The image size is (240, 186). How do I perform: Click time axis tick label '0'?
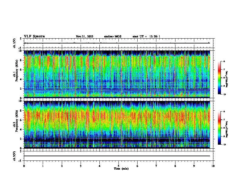tap(24, 166)
